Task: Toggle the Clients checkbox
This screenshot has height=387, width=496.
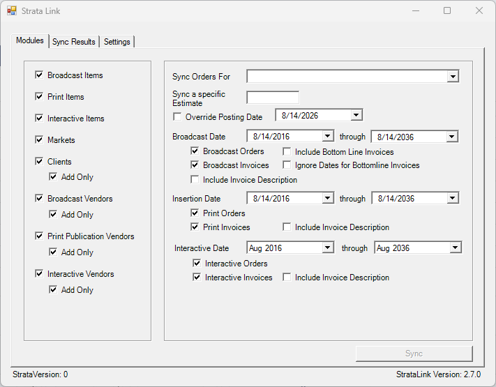Action: click(39, 161)
